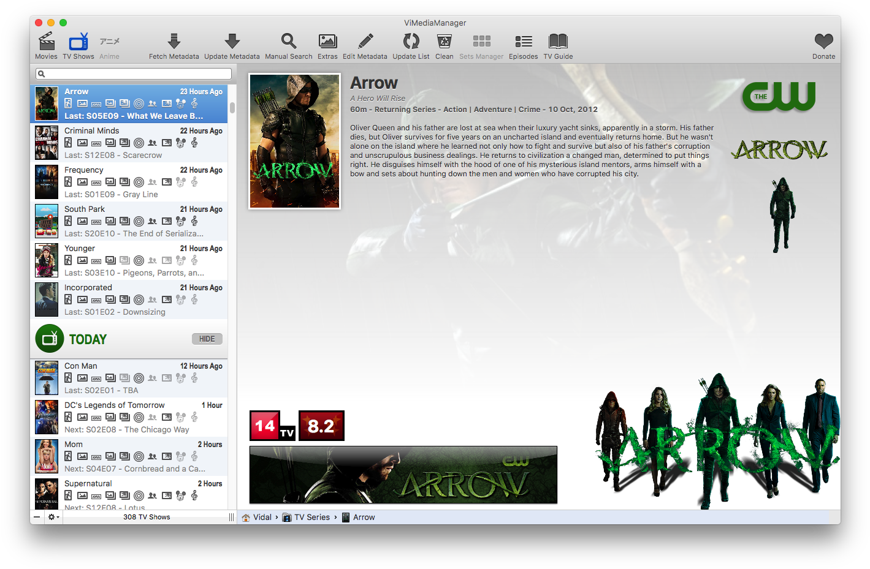
Task: Click the Update List refresh icon
Action: tap(411, 42)
